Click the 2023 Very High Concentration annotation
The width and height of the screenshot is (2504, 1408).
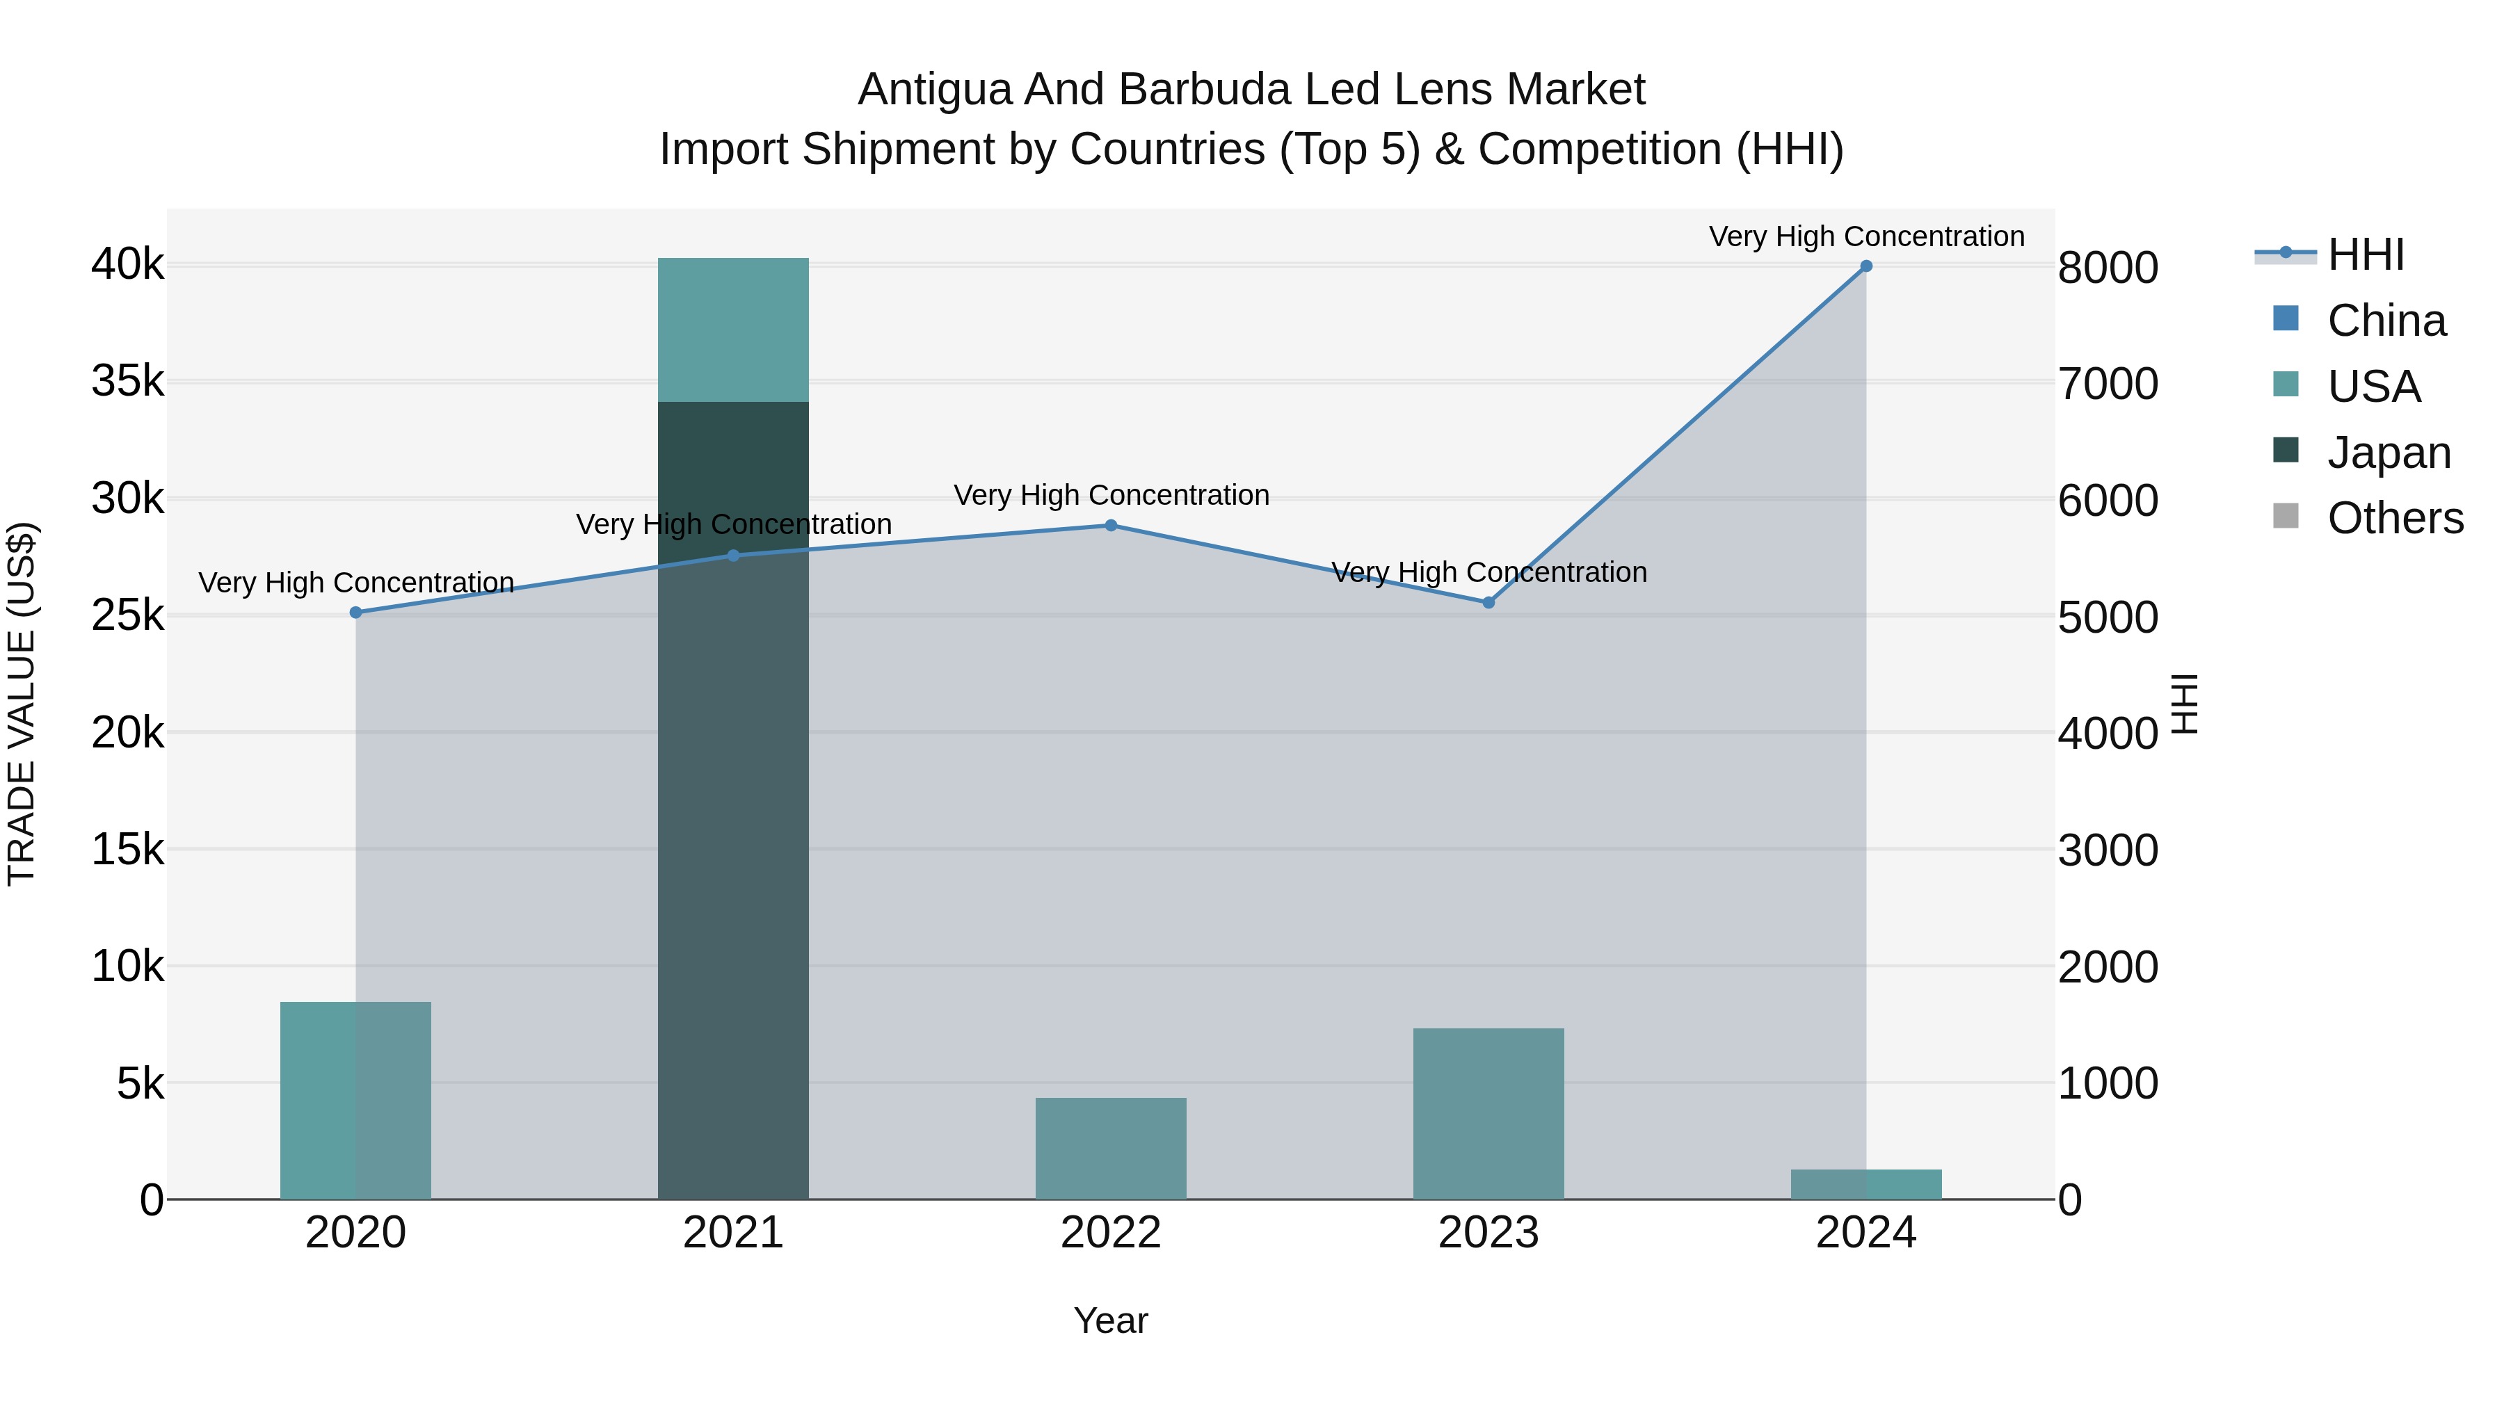click(x=1488, y=572)
